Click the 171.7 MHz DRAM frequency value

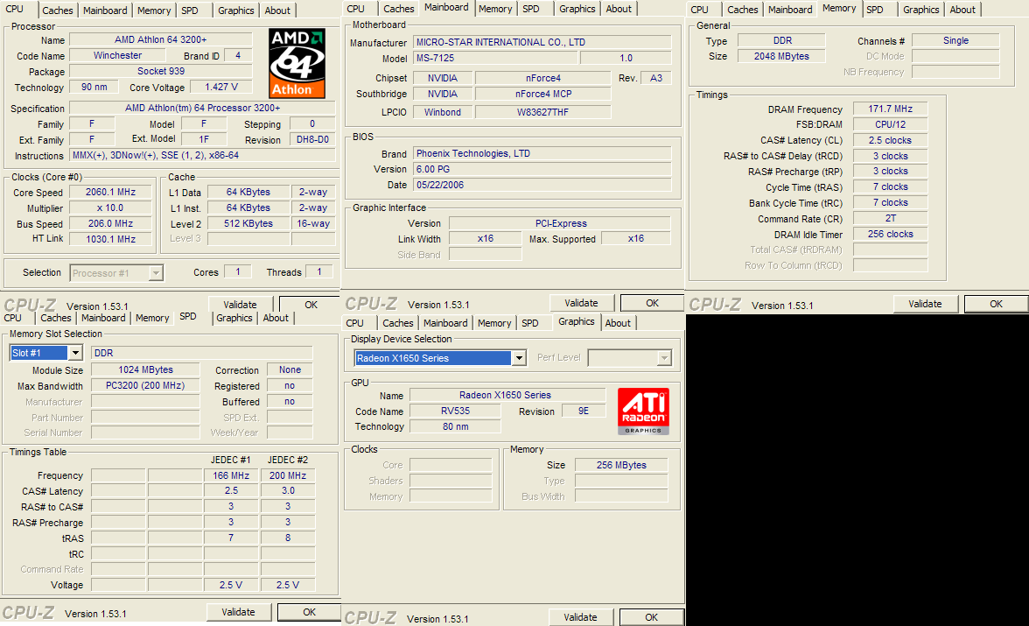[890, 109]
